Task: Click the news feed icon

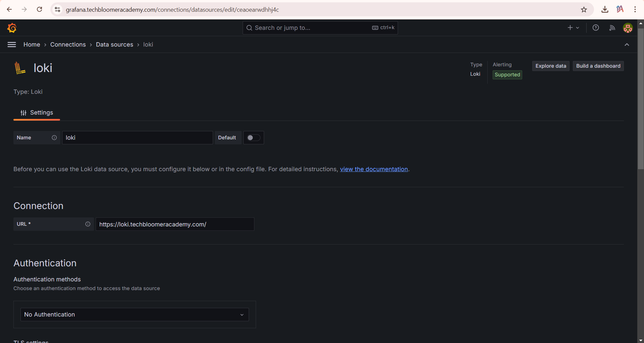Action: tap(612, 27)
